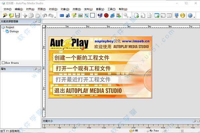This screenshot has width=200, height=133.
Task: Click the cut scissors icon
Action: click(x=25, y=15)
